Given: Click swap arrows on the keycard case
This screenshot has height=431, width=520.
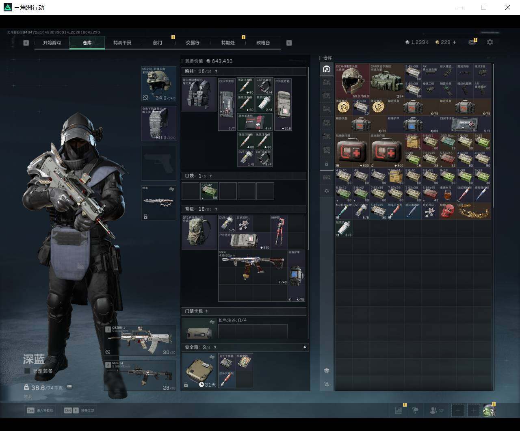Looking at the screenshot, I should (212, 322).
